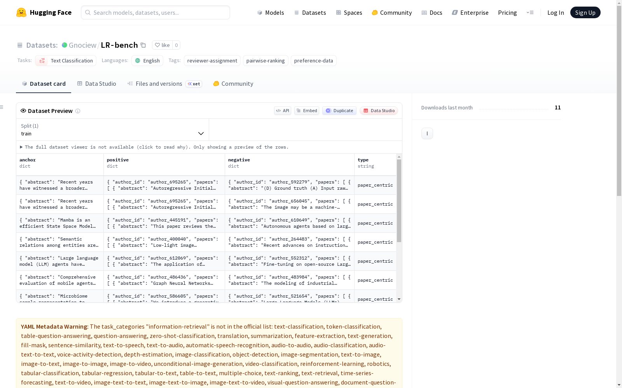The image size is (622, 388).
Task: Click the like count number
Action: (176, 45)
